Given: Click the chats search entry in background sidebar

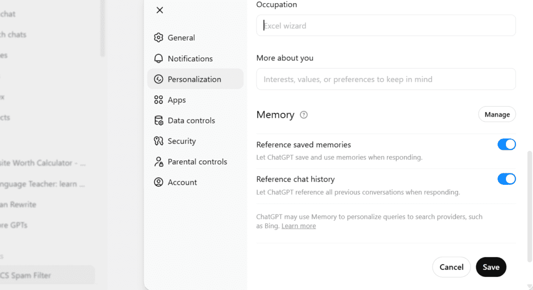Looking at the screenshot, I should (x=13, y=35).
